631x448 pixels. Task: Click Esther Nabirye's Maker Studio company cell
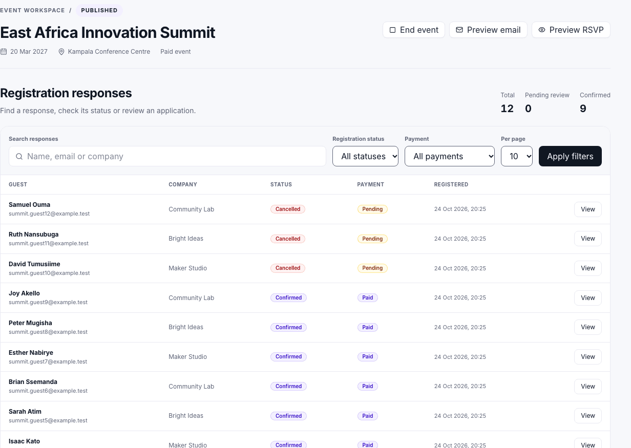(x=188, y=357)
